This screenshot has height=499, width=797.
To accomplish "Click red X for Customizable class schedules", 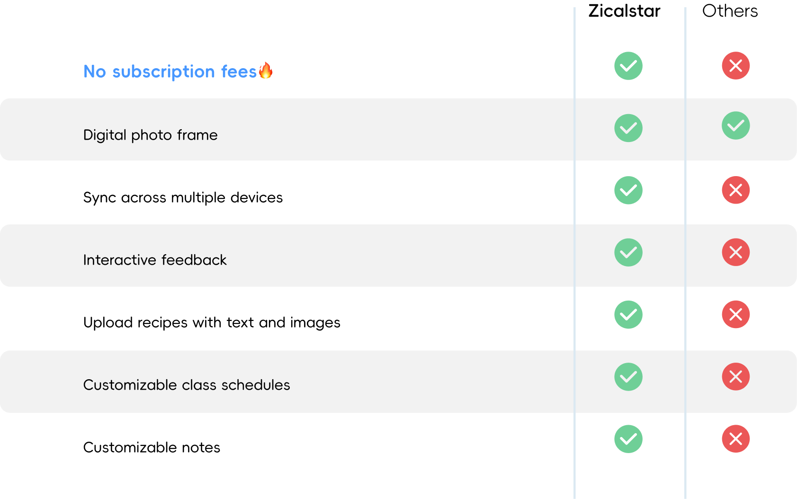I will click(735, 377).
